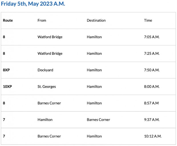Select the 8:57 A.M time cell
The width and height of the screenshot is (177, 146).
(151, 103)
